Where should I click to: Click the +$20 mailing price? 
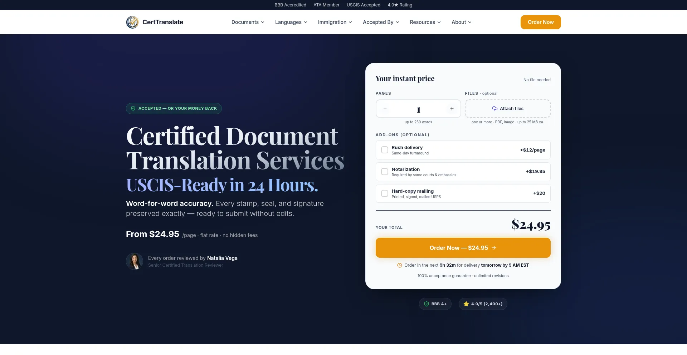(x=539, y=193)
